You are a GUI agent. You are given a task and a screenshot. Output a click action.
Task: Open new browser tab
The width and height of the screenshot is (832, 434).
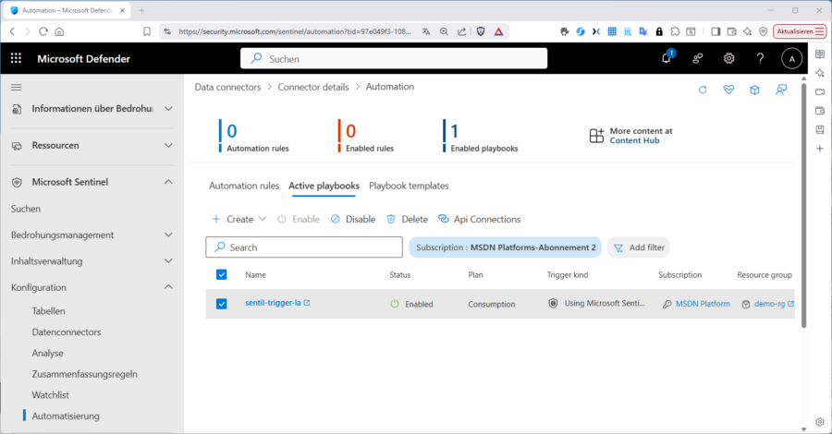tap(141, 10)
